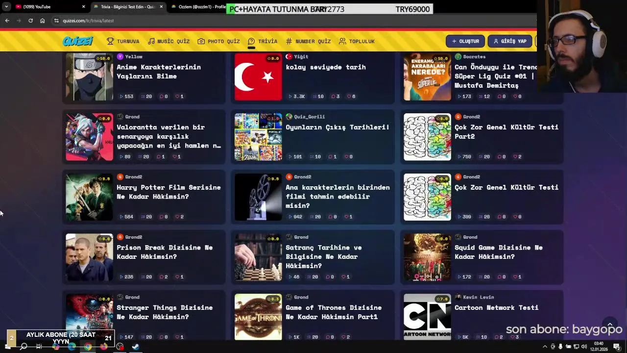The height and width of the screenshot is (353, 627).
Task: Open the volume control in the system tray
Action: coord(583,347)
